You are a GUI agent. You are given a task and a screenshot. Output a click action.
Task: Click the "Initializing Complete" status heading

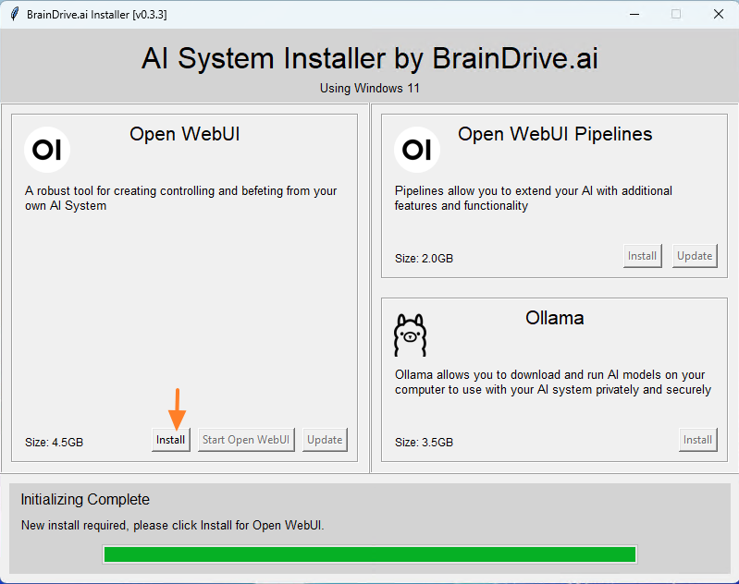coord(85,500)
